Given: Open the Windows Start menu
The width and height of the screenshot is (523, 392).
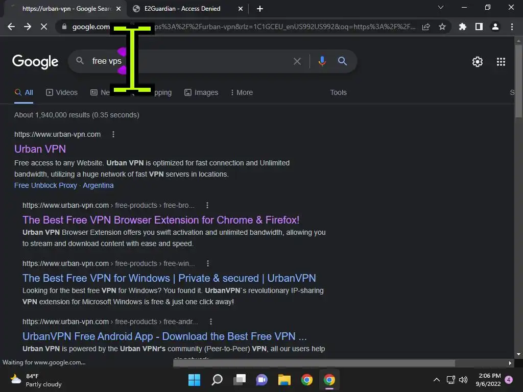Looking at the screenshot, I should coord(194,380).
